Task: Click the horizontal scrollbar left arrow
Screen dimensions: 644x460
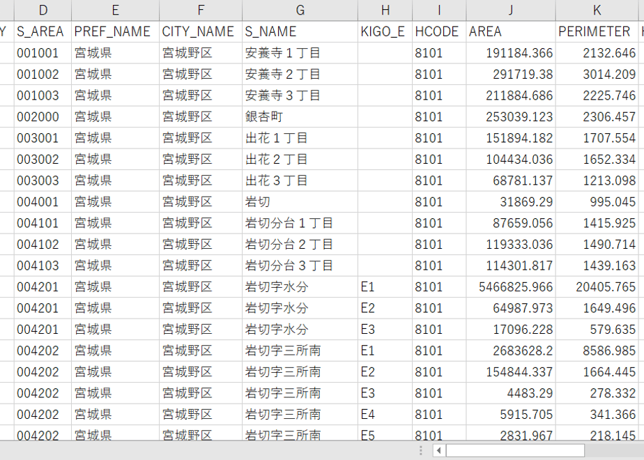Action: point(438,450)
